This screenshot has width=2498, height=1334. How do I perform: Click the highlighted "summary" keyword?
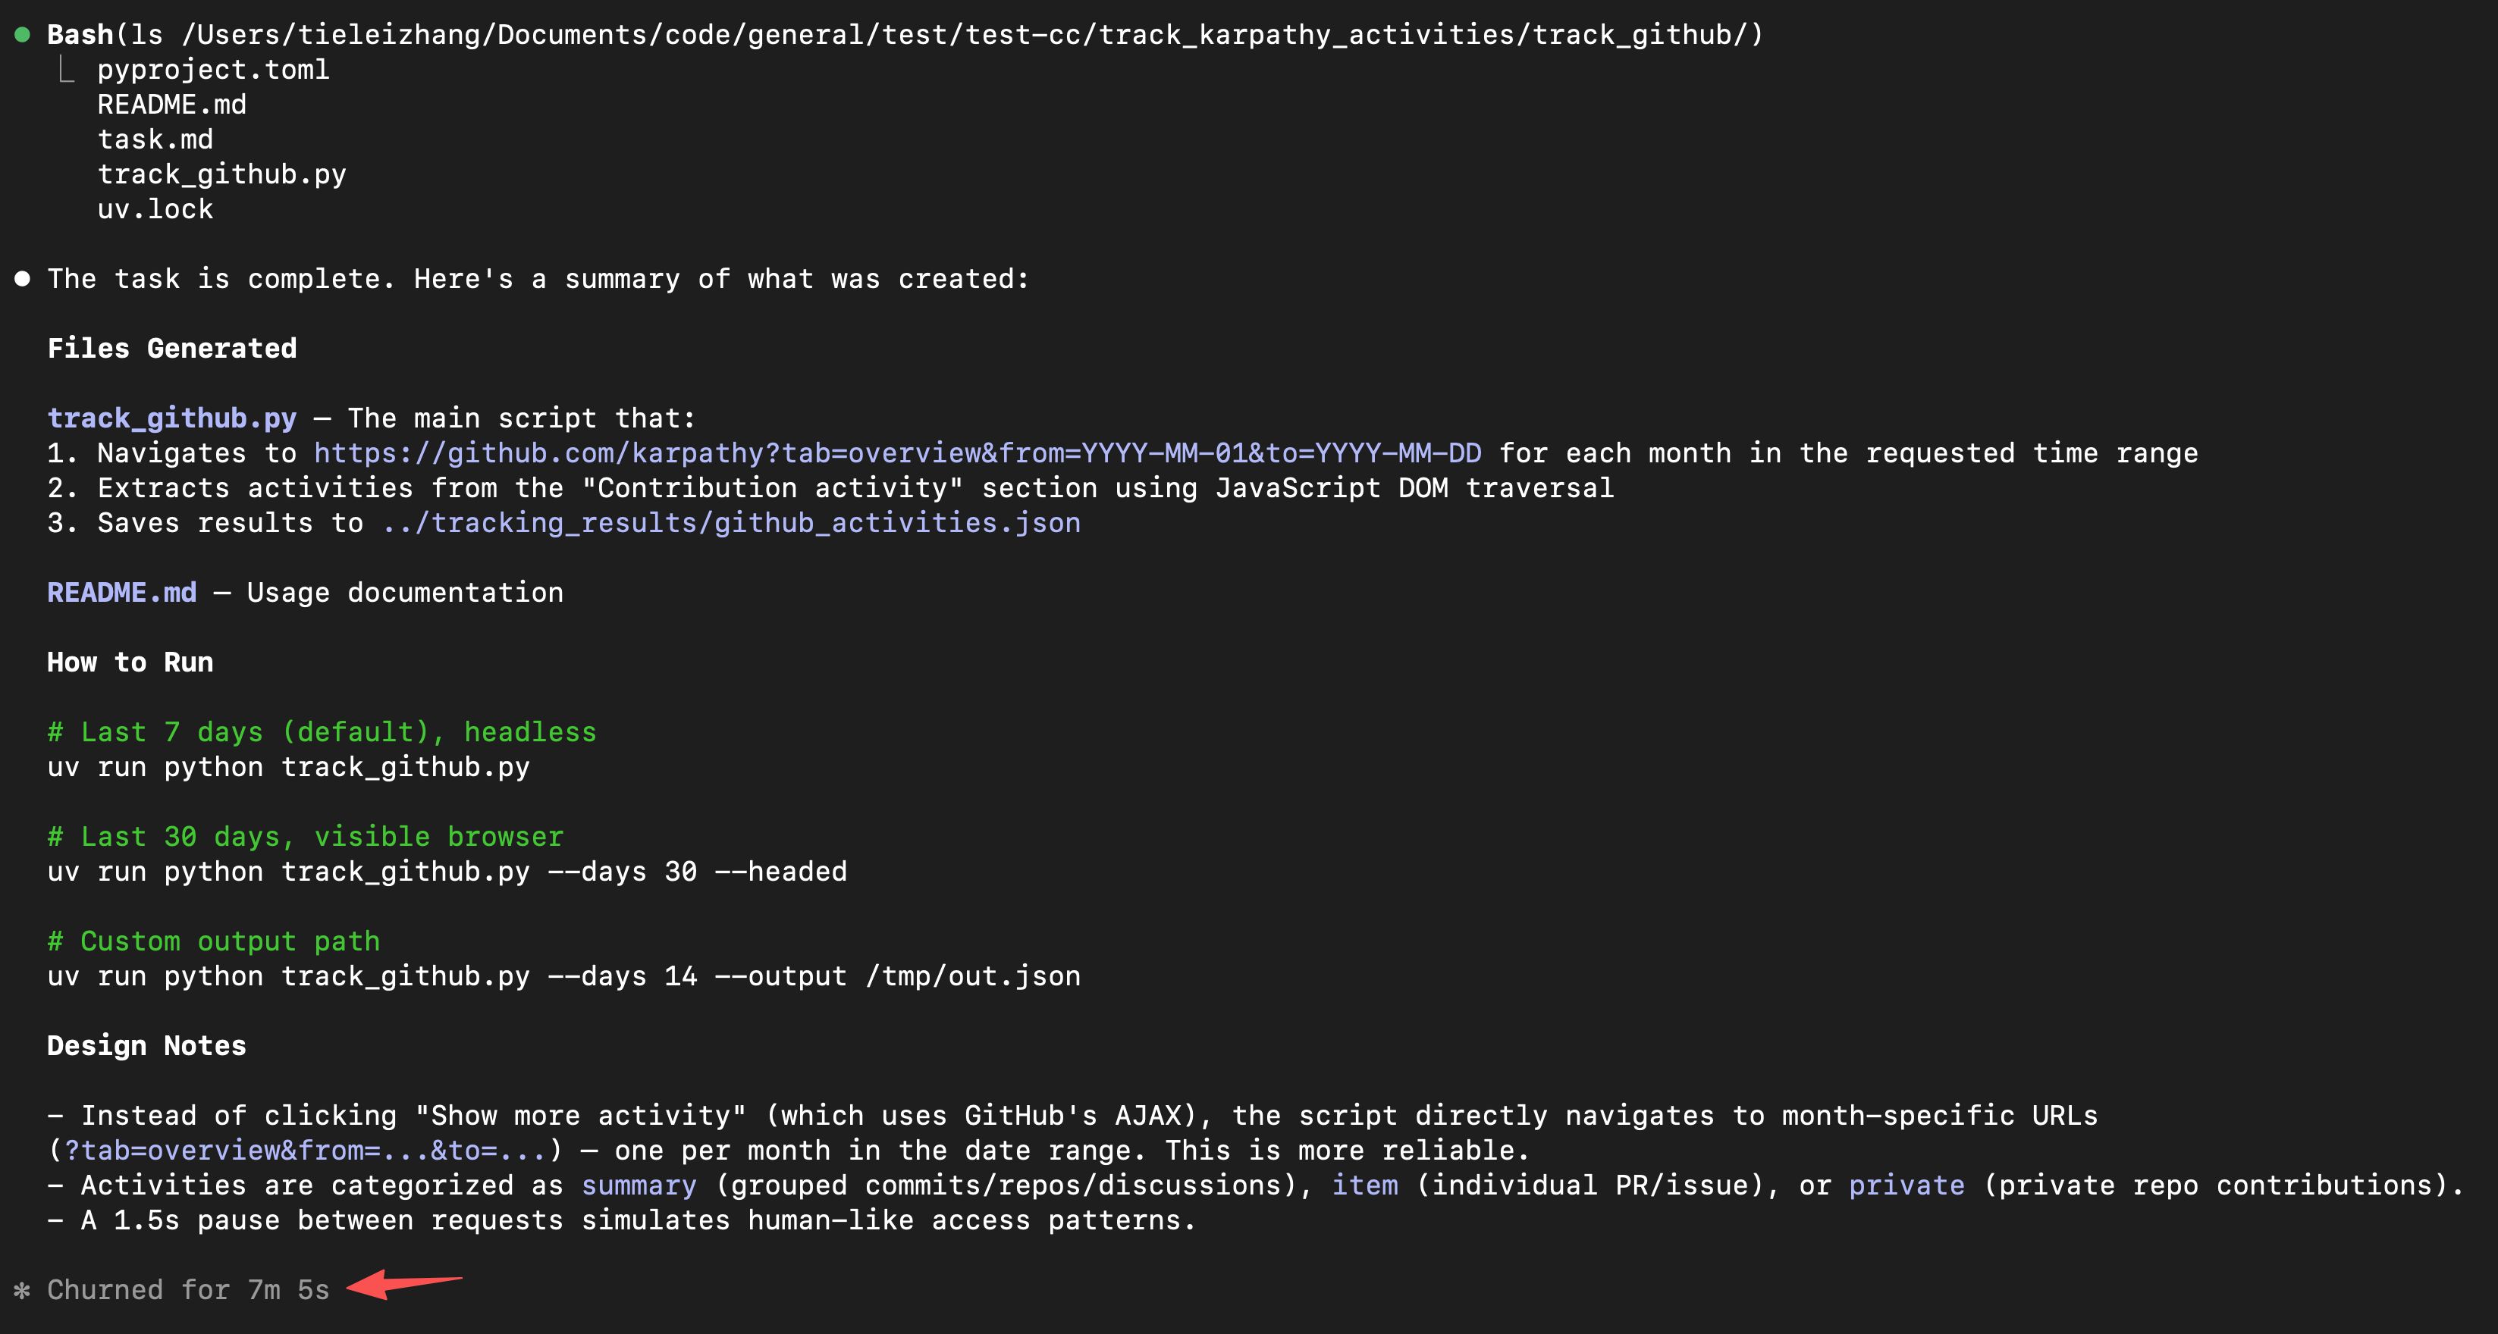[639, 1185]
